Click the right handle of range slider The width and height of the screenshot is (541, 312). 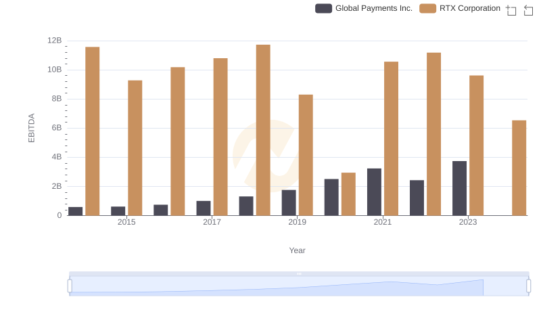point(529,286)
